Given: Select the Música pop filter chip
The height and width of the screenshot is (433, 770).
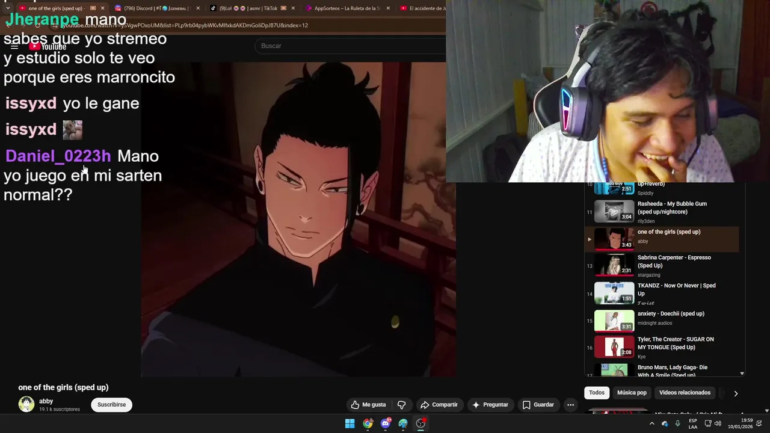Looking at the screenshot, I should coord(632,393).
